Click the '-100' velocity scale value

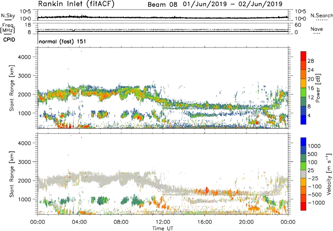pos(314,186)
